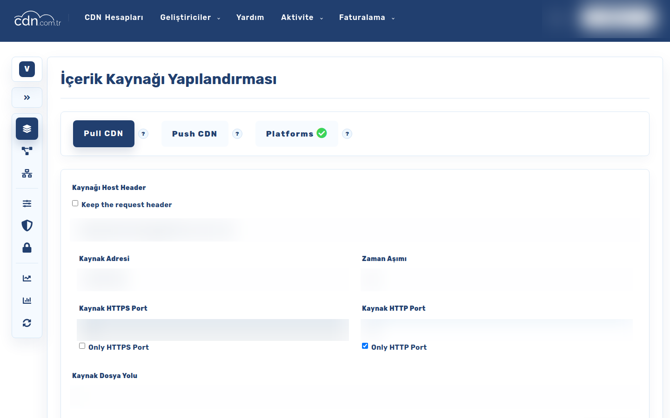The height and width of the screenshot is (418, 670).
Task: Click the Kaynak Adresi input field
Action: coord(213,280)
